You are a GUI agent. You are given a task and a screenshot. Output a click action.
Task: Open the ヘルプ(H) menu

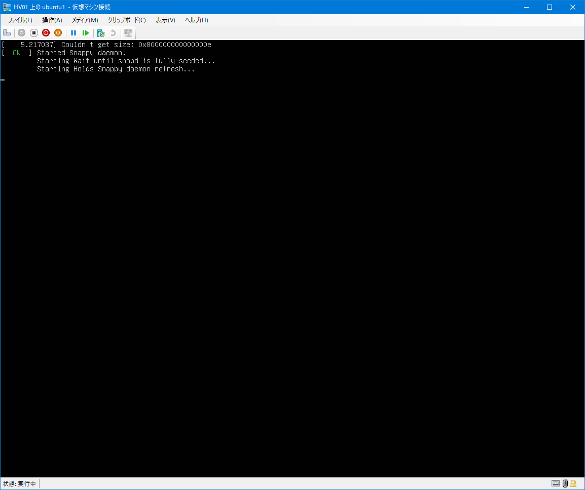(196, 20)
